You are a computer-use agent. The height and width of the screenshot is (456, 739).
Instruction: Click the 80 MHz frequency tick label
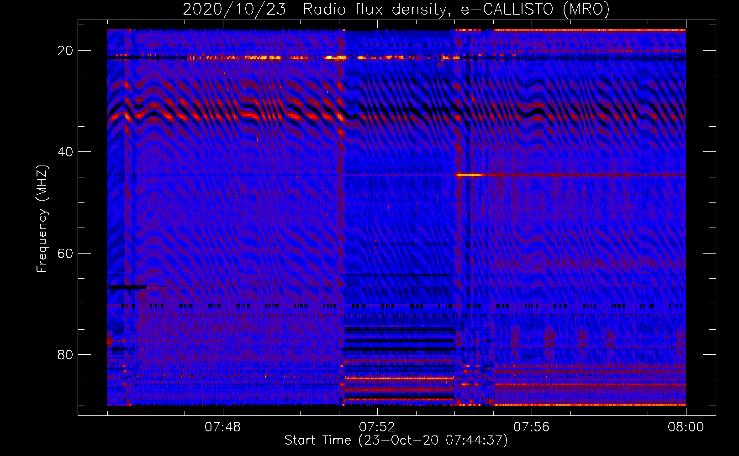click(x=65, y=354)
